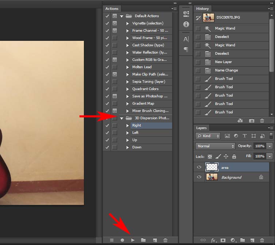Create new document from current history state
Image resolution: width=275 pixels, height=245 pixels.
point(240,120)
